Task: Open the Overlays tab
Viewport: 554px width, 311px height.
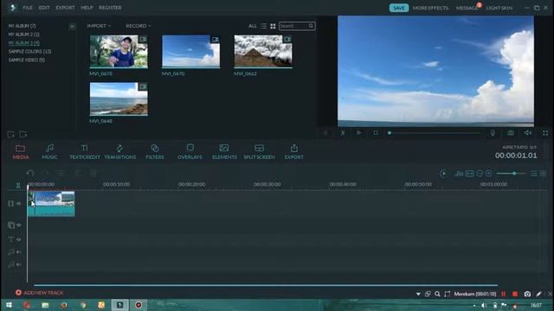Action: click(190, 152)
